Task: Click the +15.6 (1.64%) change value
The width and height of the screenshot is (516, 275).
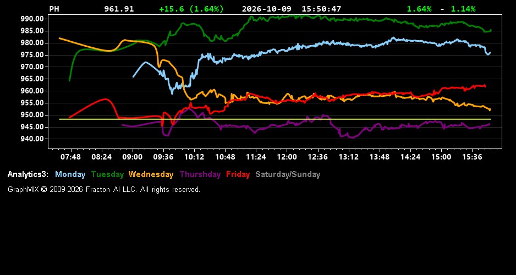Action: [x=191, y=9]
